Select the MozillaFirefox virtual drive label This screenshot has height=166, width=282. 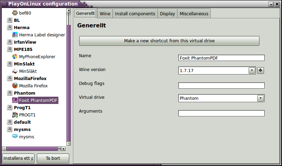[30, 78]
